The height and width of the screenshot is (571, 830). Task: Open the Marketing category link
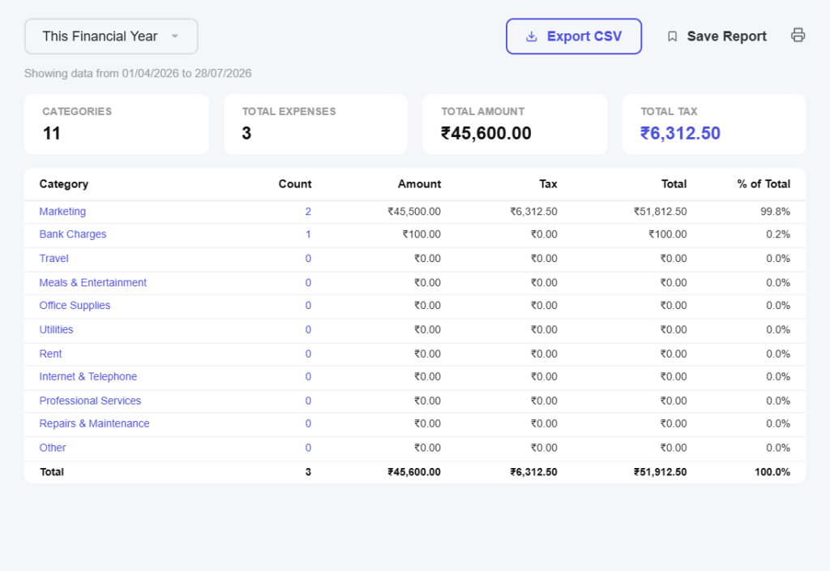click(x=62, y=212)
